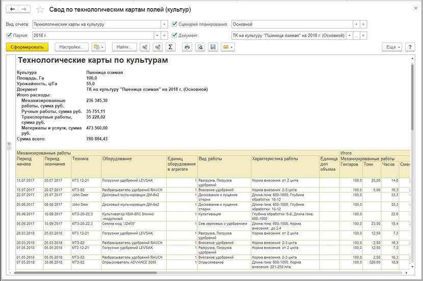
Task: Click the Найти... search button
Action: click(124, 47)
